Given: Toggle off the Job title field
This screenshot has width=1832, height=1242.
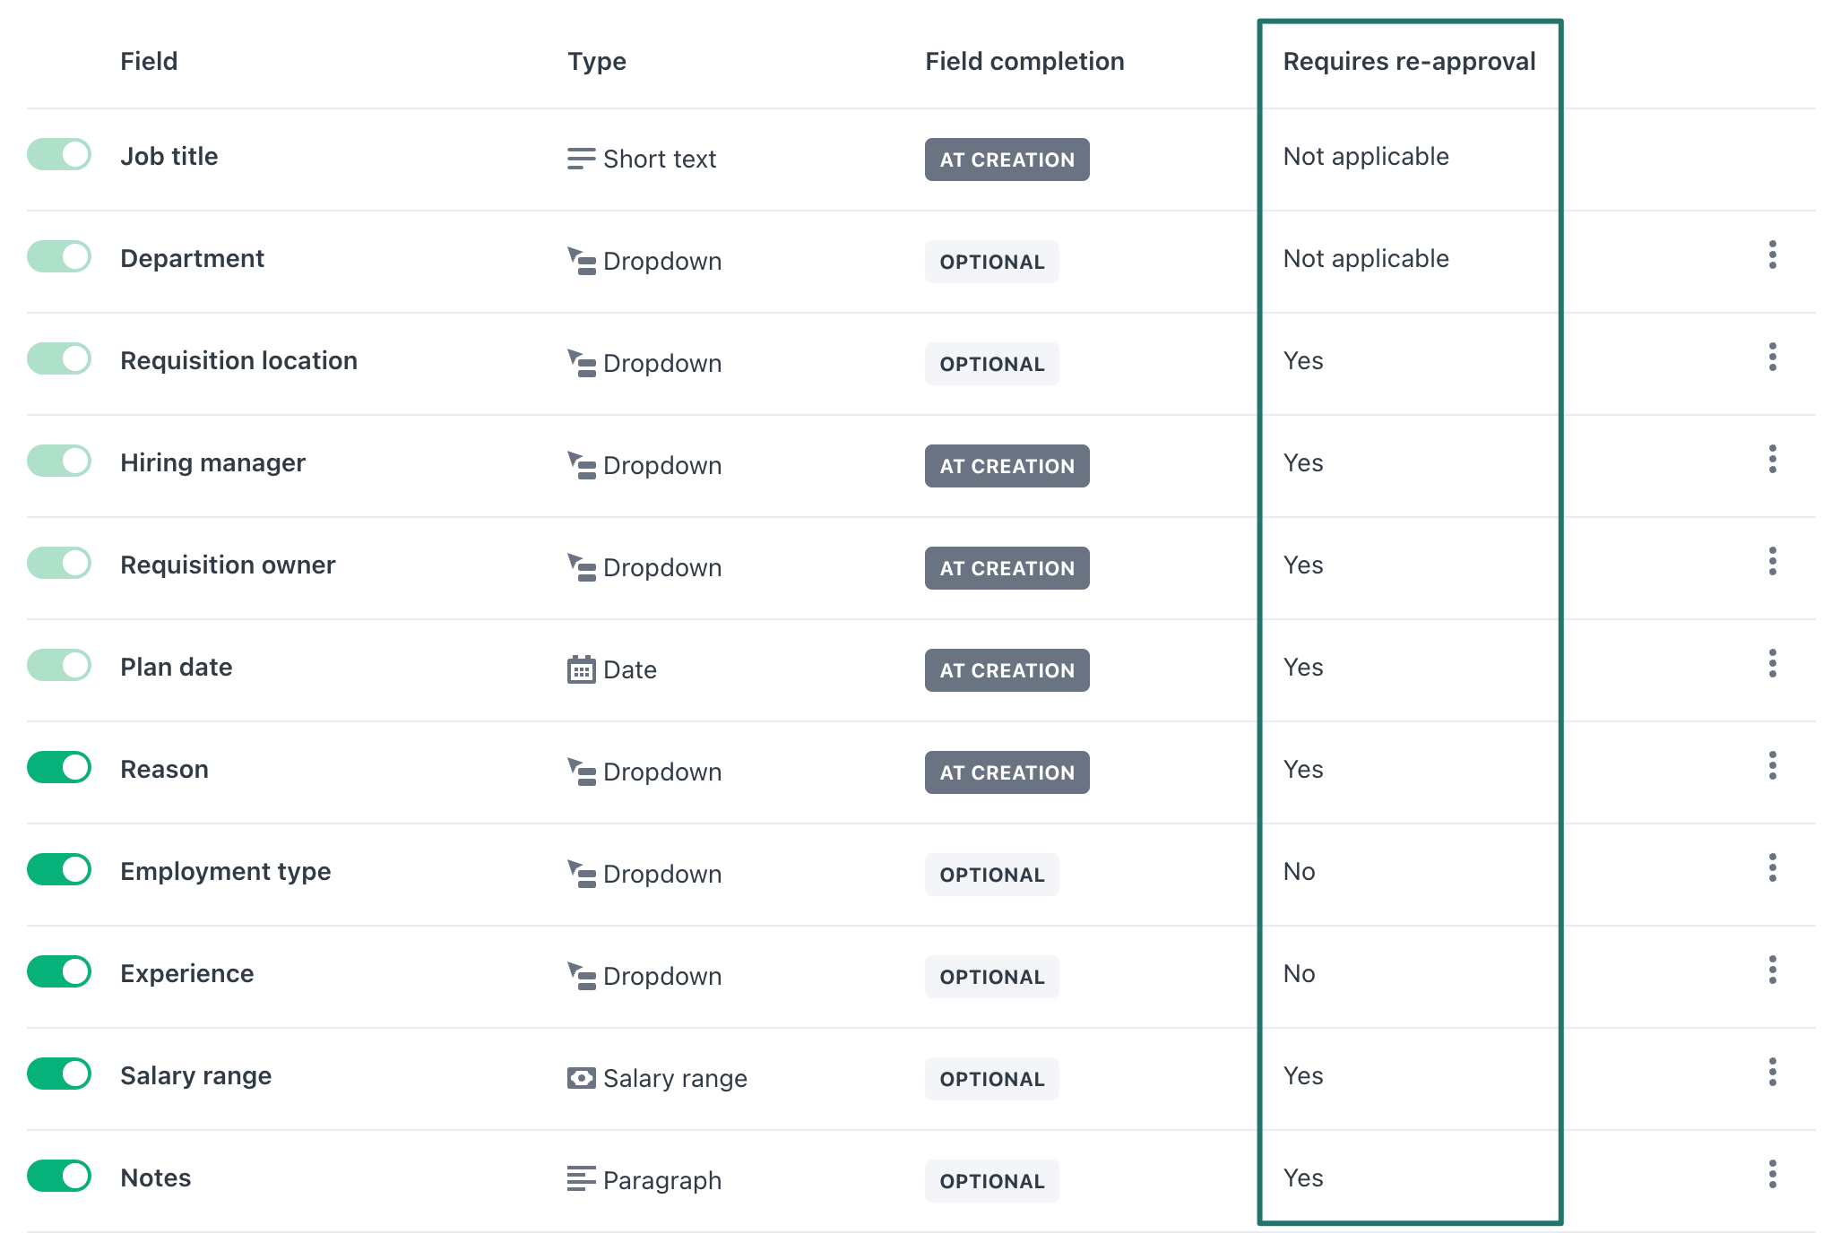Looking at the screenshot, I should [x=58, y=154].
